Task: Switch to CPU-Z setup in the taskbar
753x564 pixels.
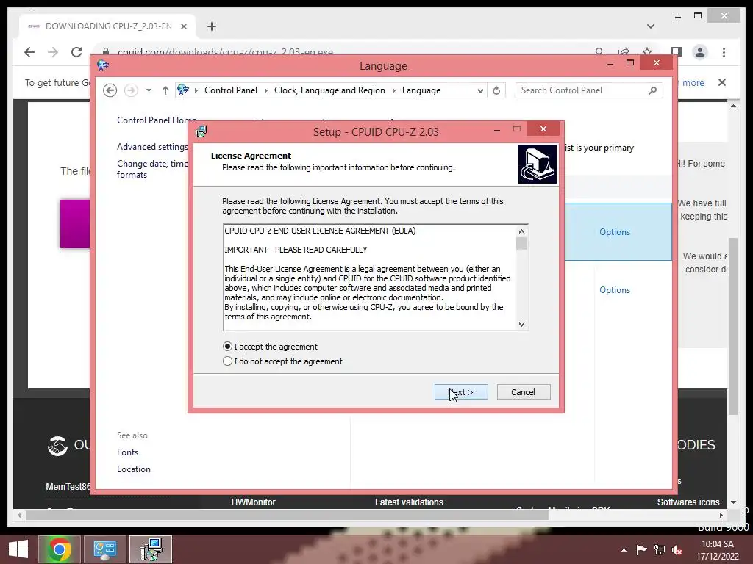Action: (x=151, y=549)
